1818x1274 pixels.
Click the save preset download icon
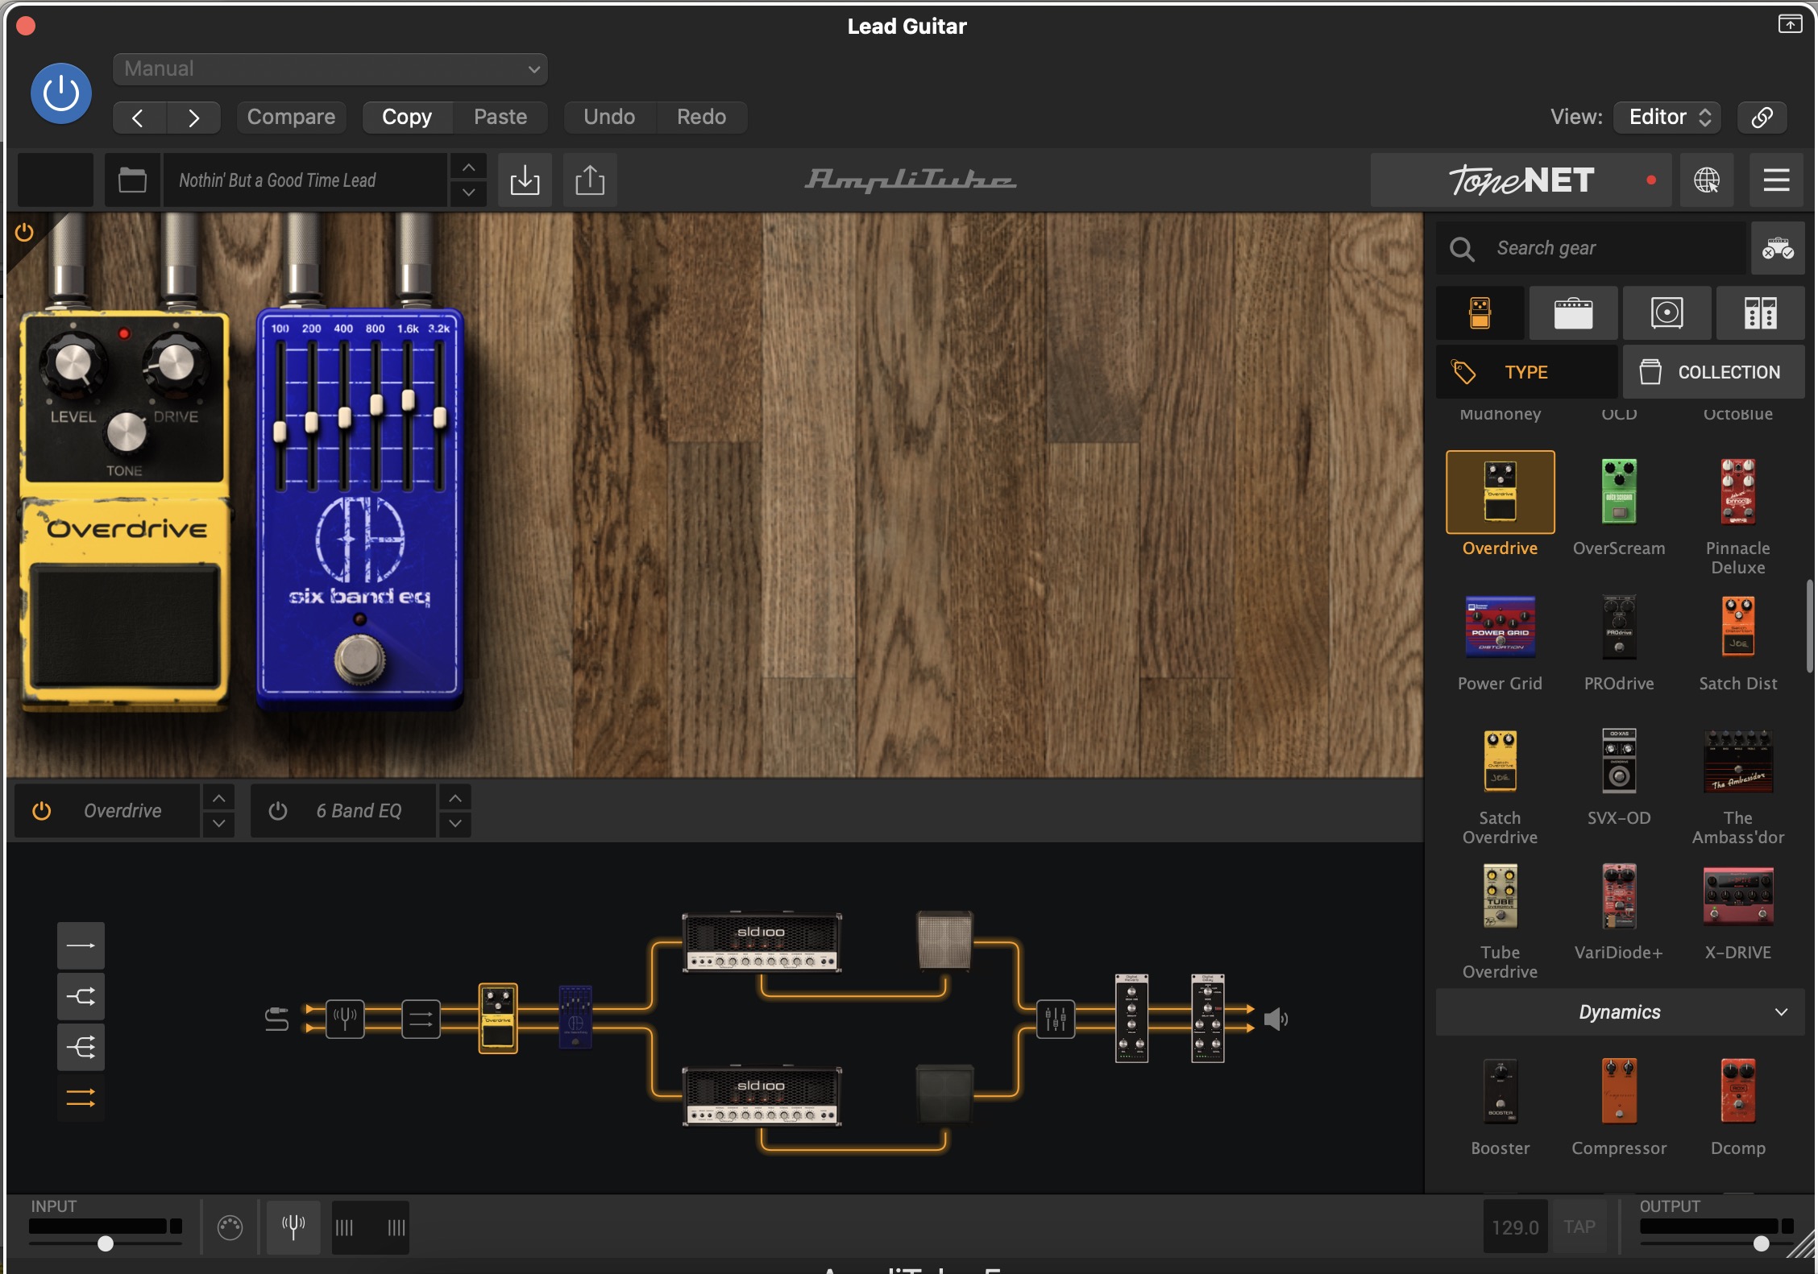(525, 180)
